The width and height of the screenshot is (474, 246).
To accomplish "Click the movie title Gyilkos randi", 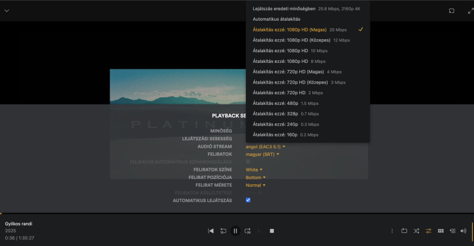I will tap(18, 223).
